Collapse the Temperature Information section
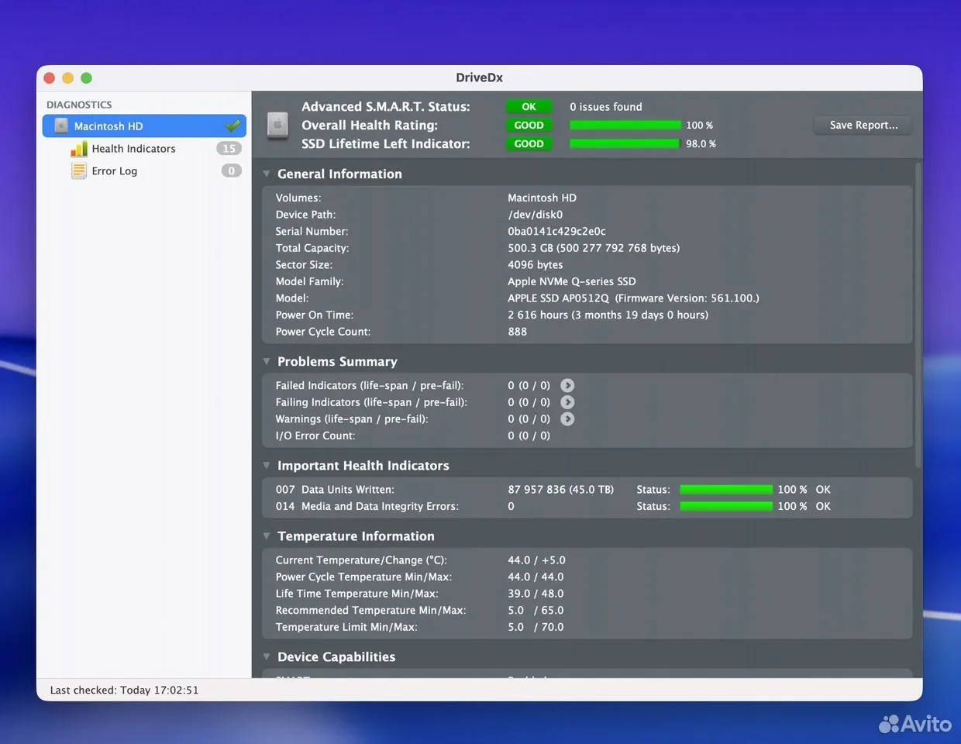This screenshot has width=961, height=744. [x=267, y=536]
